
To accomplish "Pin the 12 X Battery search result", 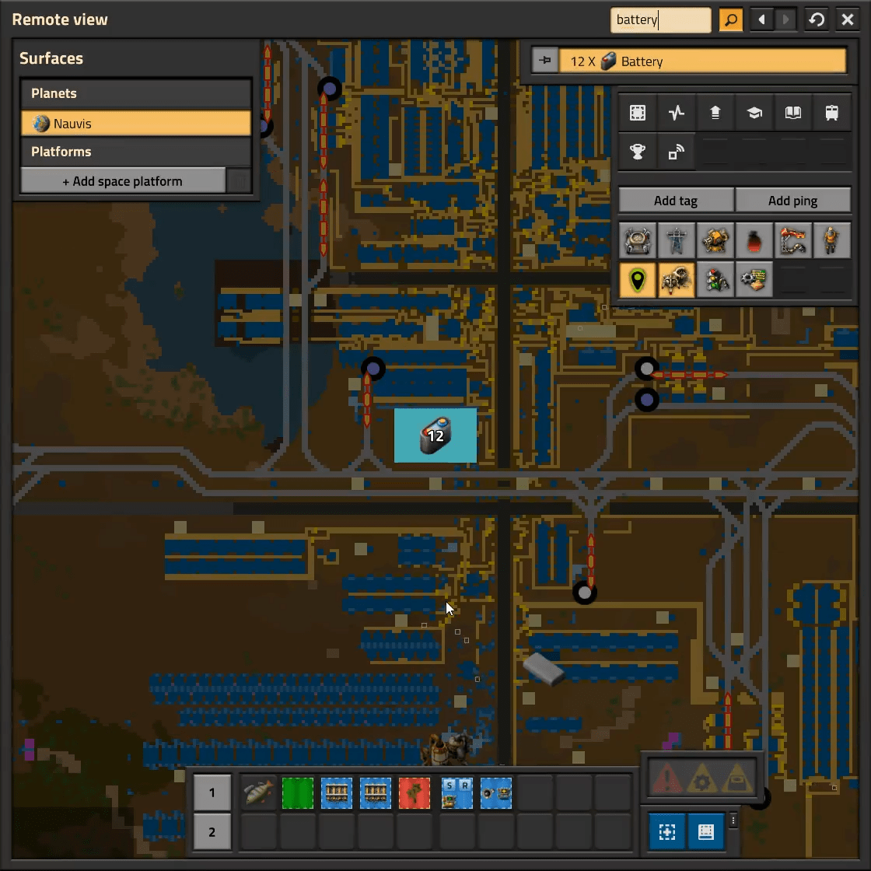I will (x=545, y=61).
